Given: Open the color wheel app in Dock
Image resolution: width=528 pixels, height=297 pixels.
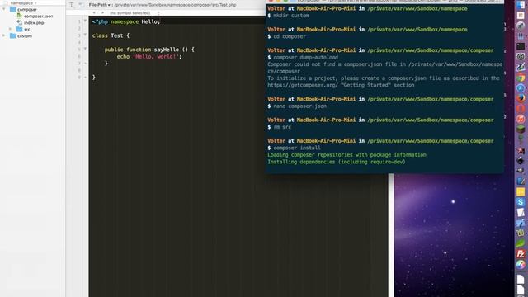Looking at the screenshot, I should pos(521,265).
